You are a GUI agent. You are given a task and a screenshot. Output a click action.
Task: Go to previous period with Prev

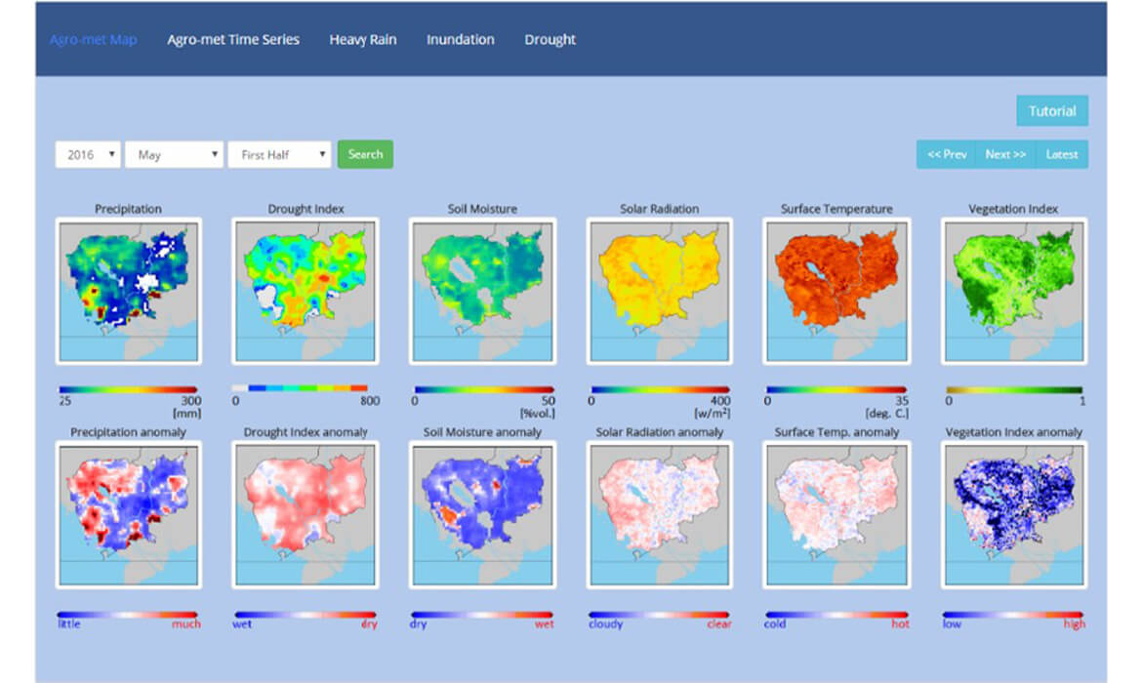coord(946,154)
